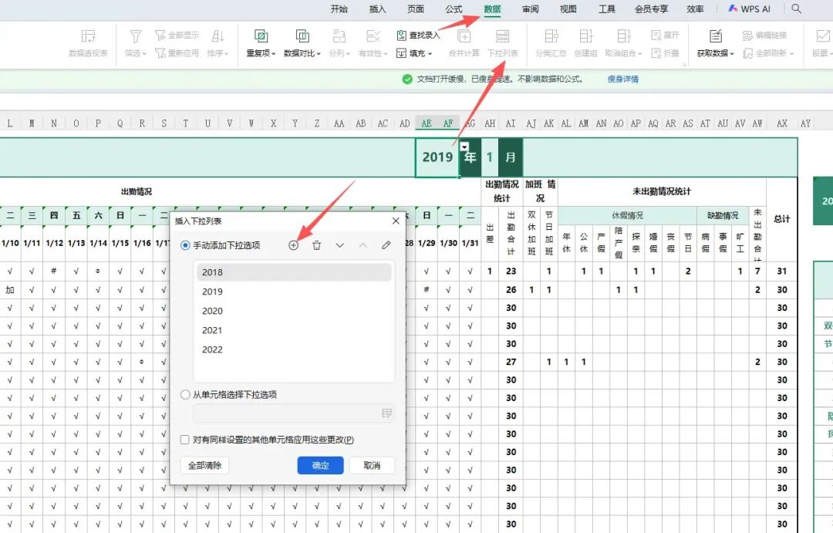Click the 数据对比 ribbon icon
The image size is (833, 533).
point(302,37)
